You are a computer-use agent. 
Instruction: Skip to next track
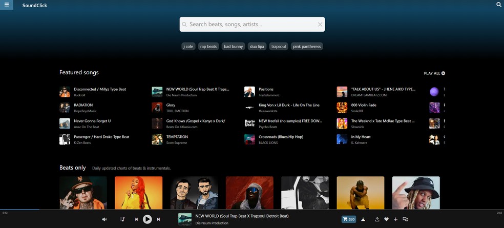tap(158, 219)
